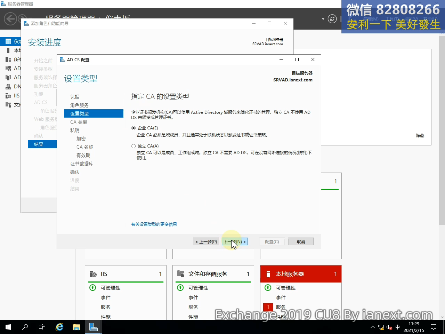The width and height of the screenshot is (445, 334).
Task: Open the DNS sidebar icon
Action: pos(8,87)
